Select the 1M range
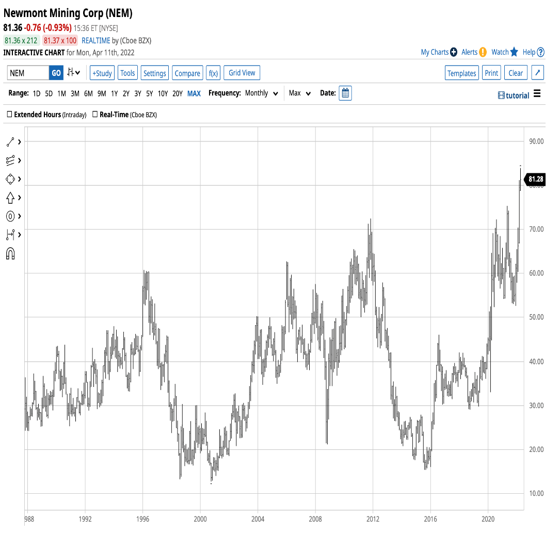This screenshot has width=560, height=534. (x=62, y=93)
